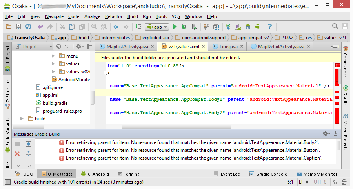Open file with folder toolbar icon
Viewport: 353px width, 189px height.
pyautogui.click(x=9, y=27)
